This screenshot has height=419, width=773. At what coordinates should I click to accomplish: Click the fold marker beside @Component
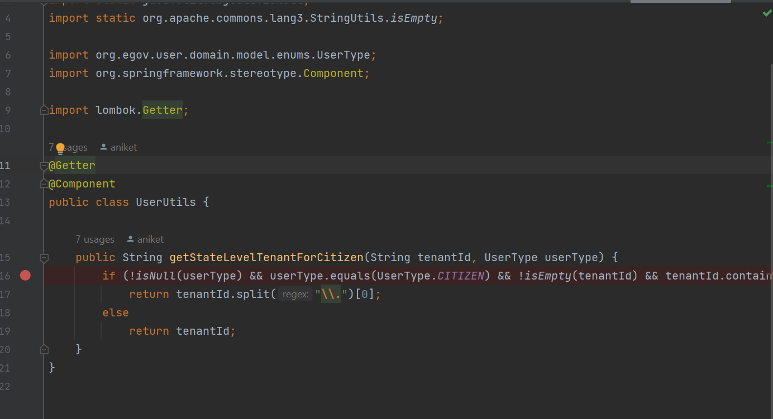tap(44, 184)
